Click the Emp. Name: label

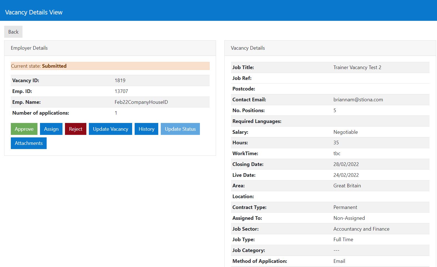coord(26,102)
